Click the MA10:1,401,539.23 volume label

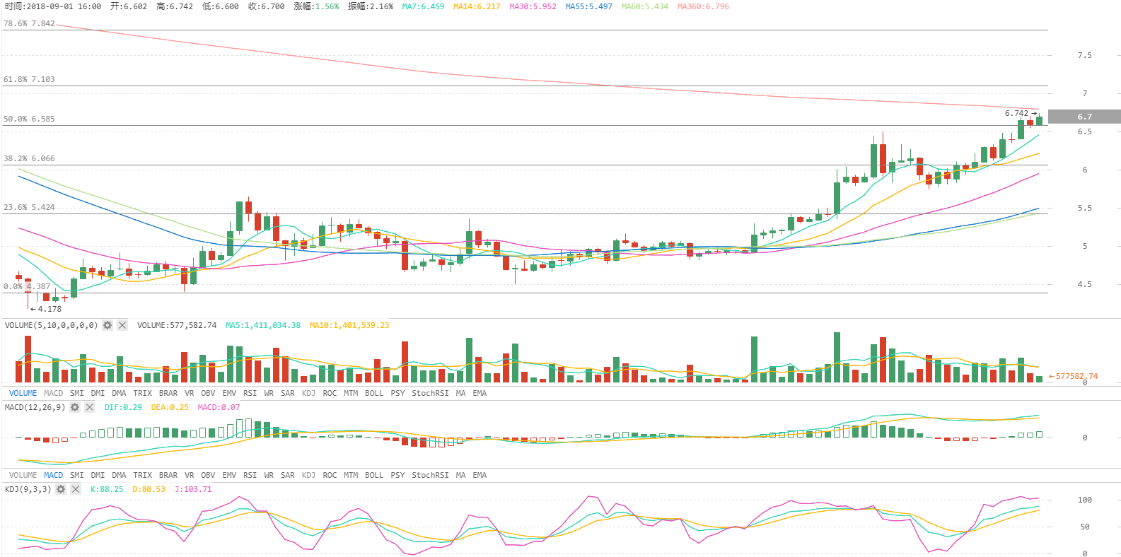(349, 325)
